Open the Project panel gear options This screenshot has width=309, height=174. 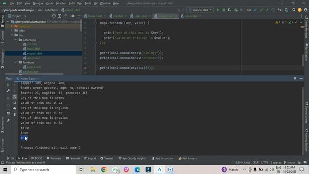[73, 16]
